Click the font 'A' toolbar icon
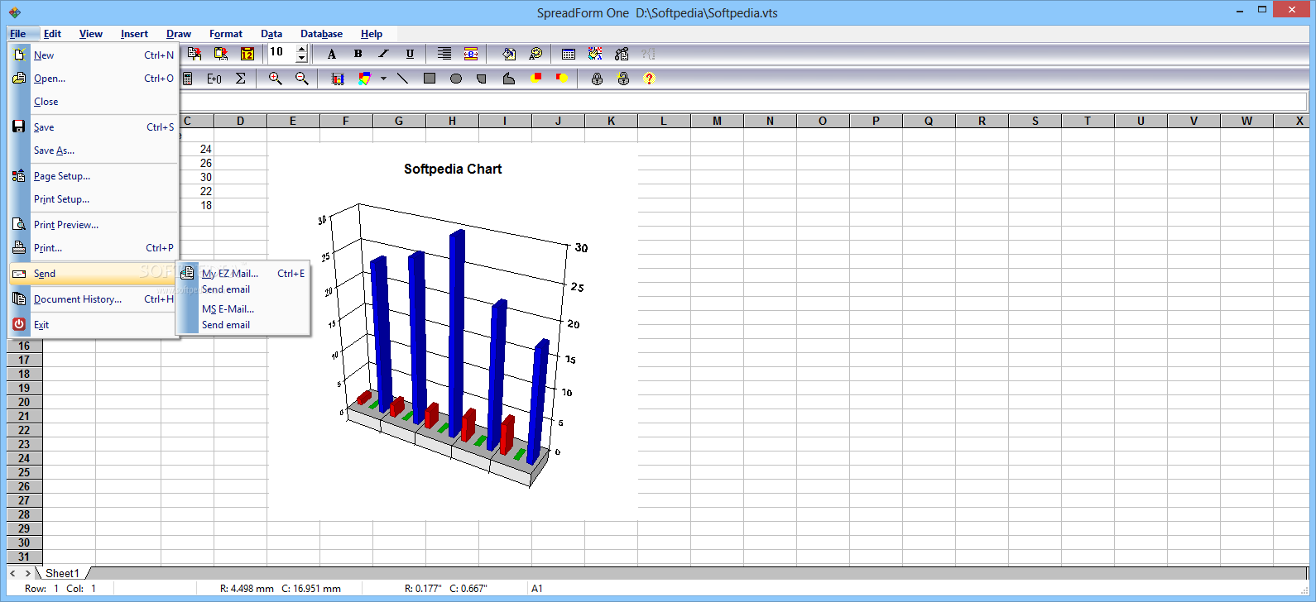This screenshot has height=602, width=1316. pos(332,54)
